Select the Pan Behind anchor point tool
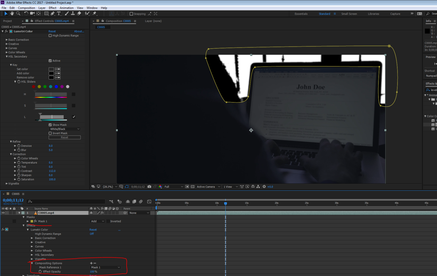 tap(39, 14)
